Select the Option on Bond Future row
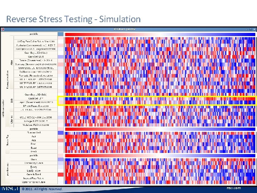 pos(34,182)
